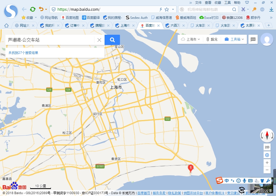Open the 工具箱 toolbox dropdown

pyautogui.click(x=234, y=39)
